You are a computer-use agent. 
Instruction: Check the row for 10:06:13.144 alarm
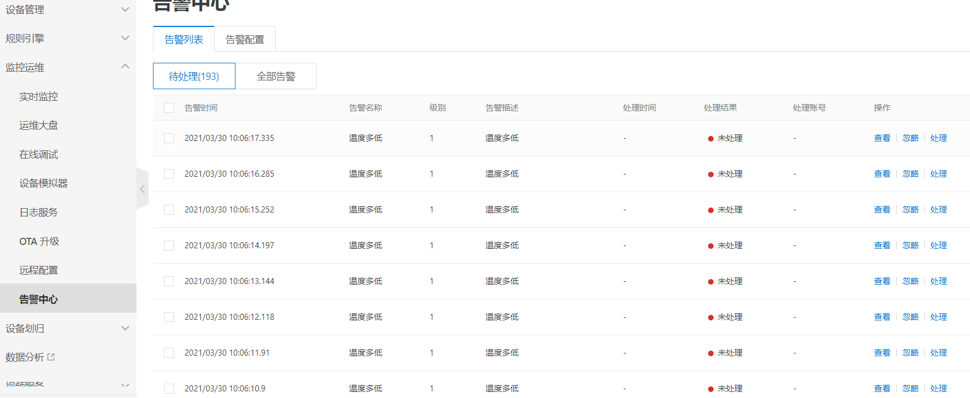pos(169,281)
